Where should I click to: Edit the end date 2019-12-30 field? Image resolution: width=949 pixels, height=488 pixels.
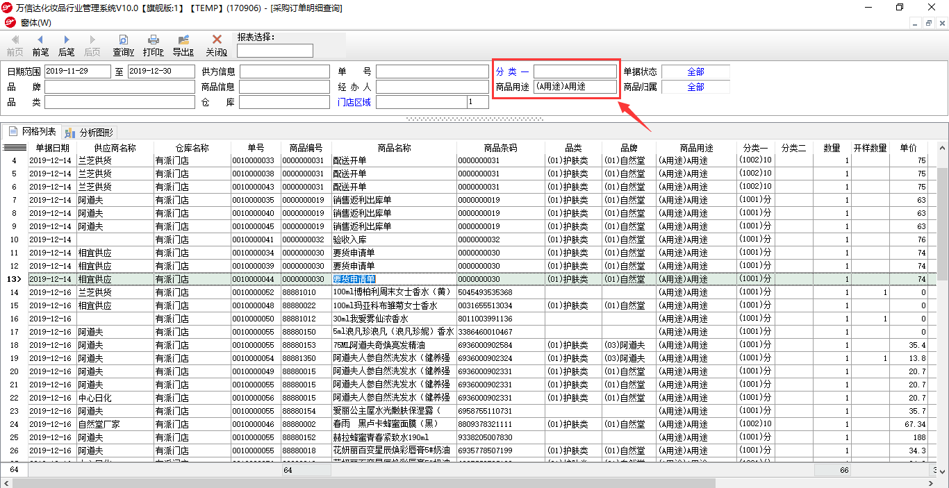click(161, 71)
